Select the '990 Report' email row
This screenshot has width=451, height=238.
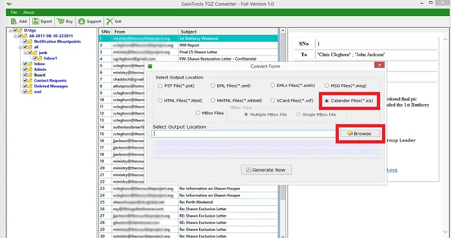[189, 46]
